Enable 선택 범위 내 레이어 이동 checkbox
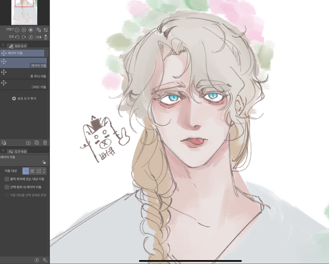 7,187
